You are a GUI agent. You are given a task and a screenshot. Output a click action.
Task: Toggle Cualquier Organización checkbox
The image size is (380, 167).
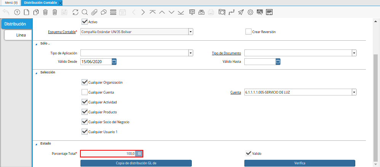point(85,82)
